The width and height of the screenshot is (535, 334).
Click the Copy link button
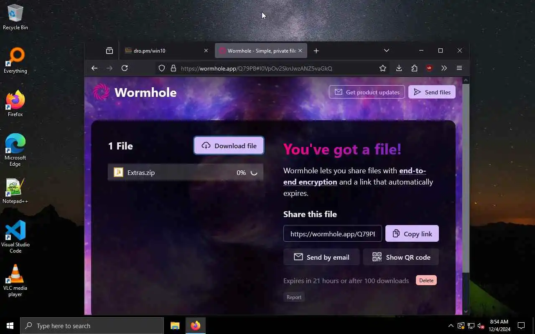pos(412,233)
